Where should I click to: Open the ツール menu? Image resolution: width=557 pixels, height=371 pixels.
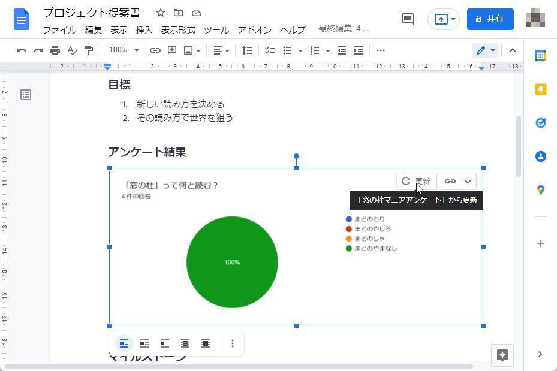point(216,30)
